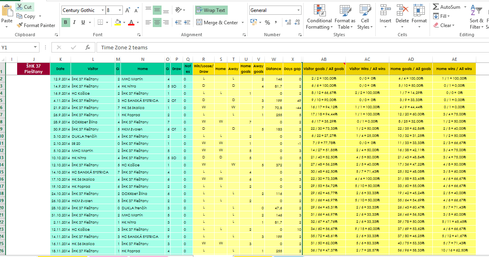Click the Merge & Center button
This screenshot has width=489, height=257.
click(217, 23)
